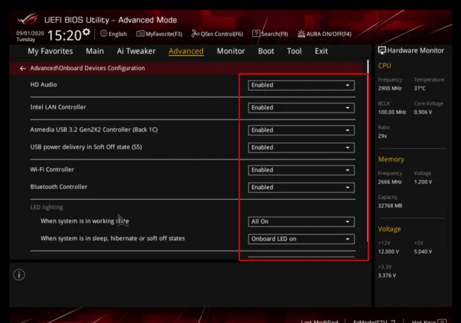The image size is (461, 323).
Task: Click the settings list scrollbar
Action: pyautogui.click(x=368, y=151)
